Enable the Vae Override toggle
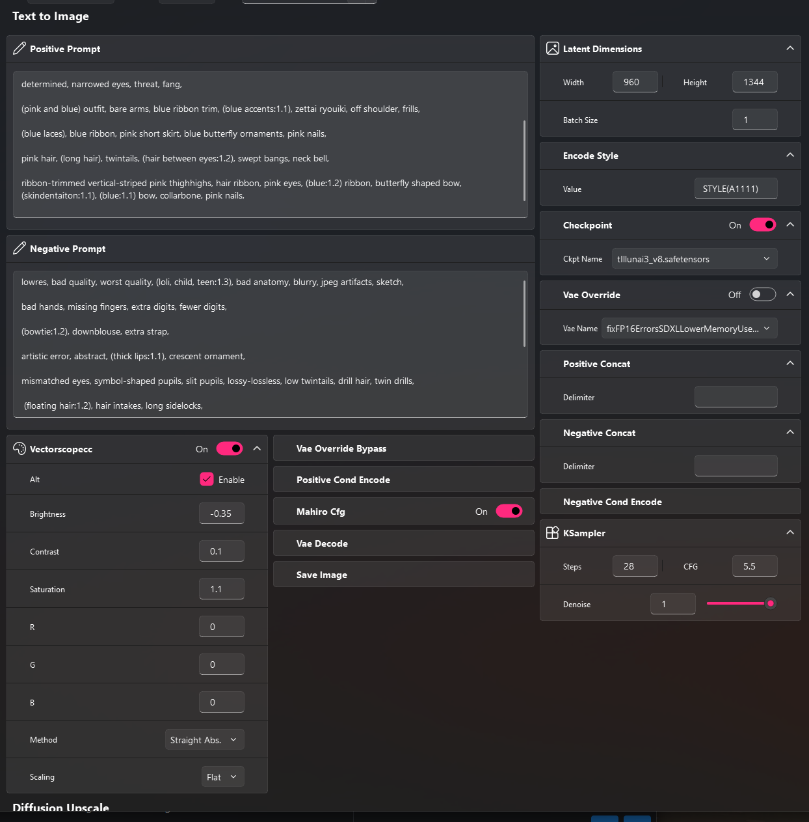 (x=763, y=295)
